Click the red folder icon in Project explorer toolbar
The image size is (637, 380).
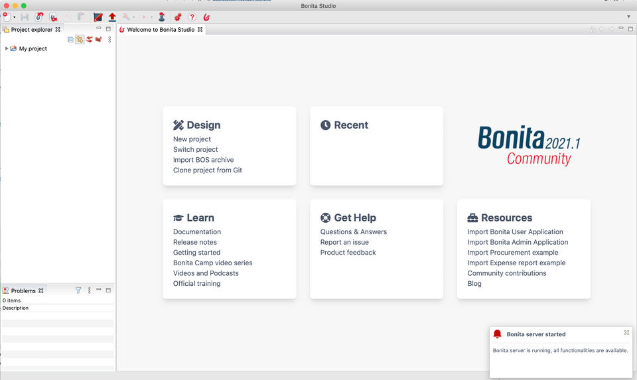(98, 39)
